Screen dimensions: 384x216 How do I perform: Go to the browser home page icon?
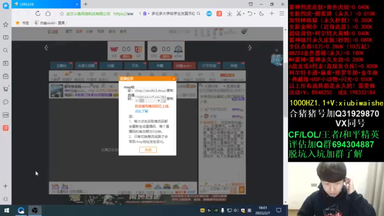[x=48, y=13]
